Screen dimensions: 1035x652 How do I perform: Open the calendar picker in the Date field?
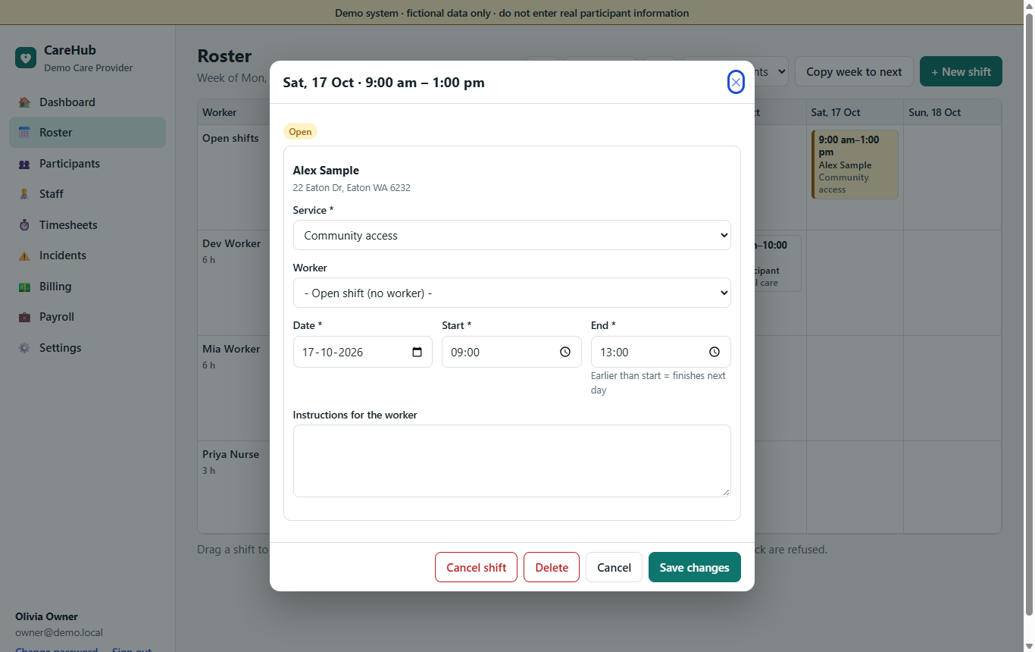click(x=417, y=352)
